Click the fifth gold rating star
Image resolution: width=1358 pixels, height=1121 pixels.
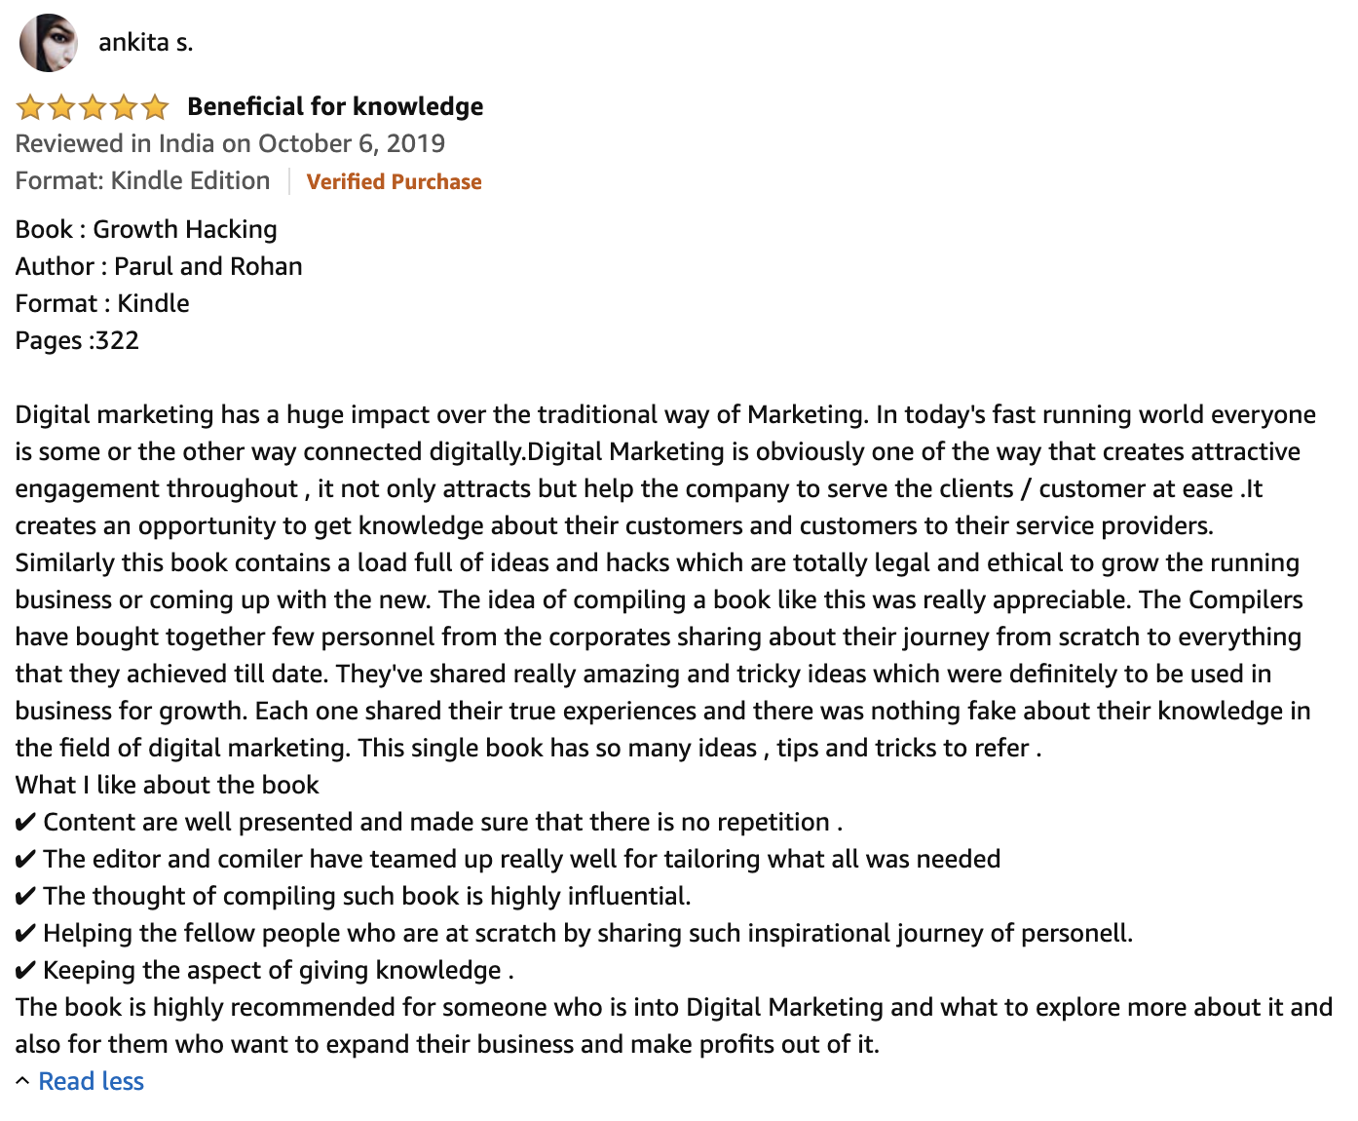coord(154,106)
